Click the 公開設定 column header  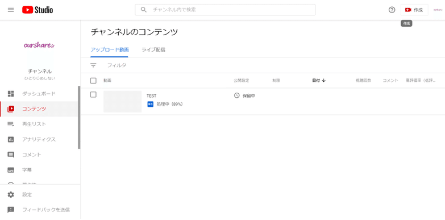(241, 81)
